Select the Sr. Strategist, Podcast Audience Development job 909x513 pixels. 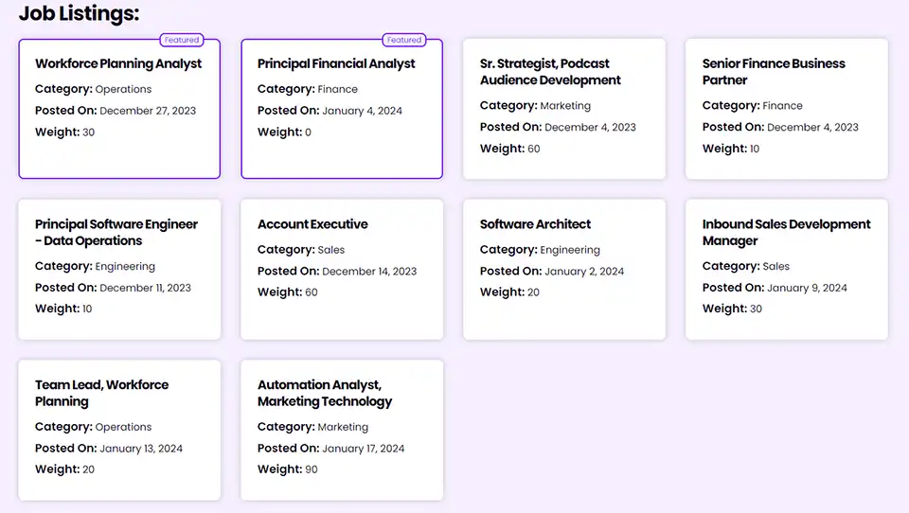(x=564, y=109)
